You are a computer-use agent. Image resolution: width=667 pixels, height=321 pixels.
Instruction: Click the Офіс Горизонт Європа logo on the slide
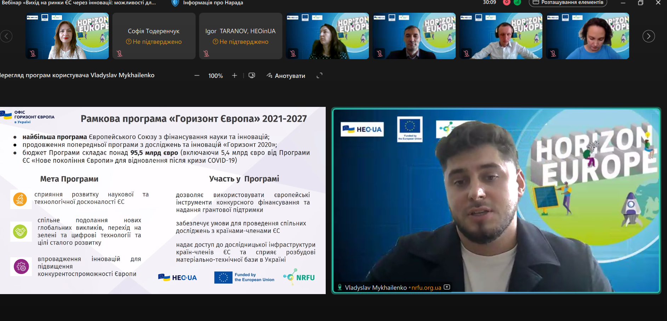28,117
